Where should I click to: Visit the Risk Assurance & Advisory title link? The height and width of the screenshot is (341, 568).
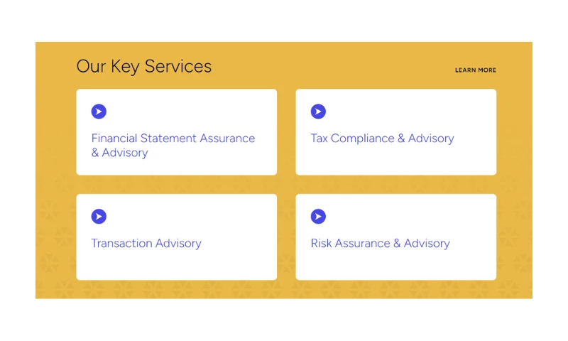[380, 243]
